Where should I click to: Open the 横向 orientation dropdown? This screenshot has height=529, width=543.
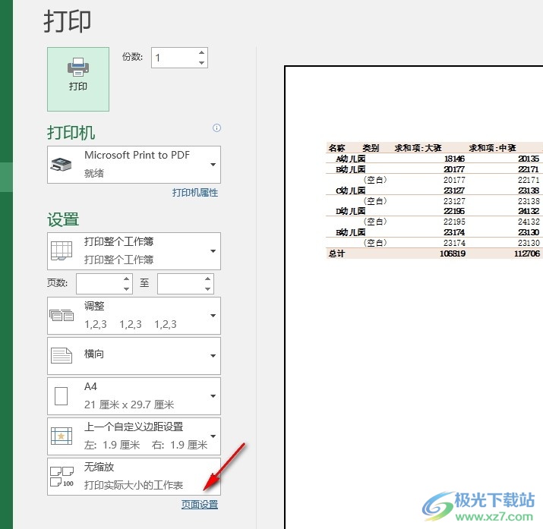tap(134, 356)
